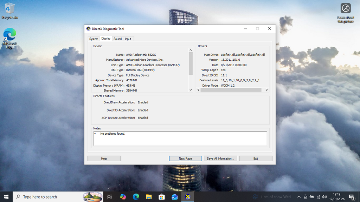Click the DirectX Diagnostic Tool title bar icon
This screenshot has width=360, height=202.
(89, 29)
